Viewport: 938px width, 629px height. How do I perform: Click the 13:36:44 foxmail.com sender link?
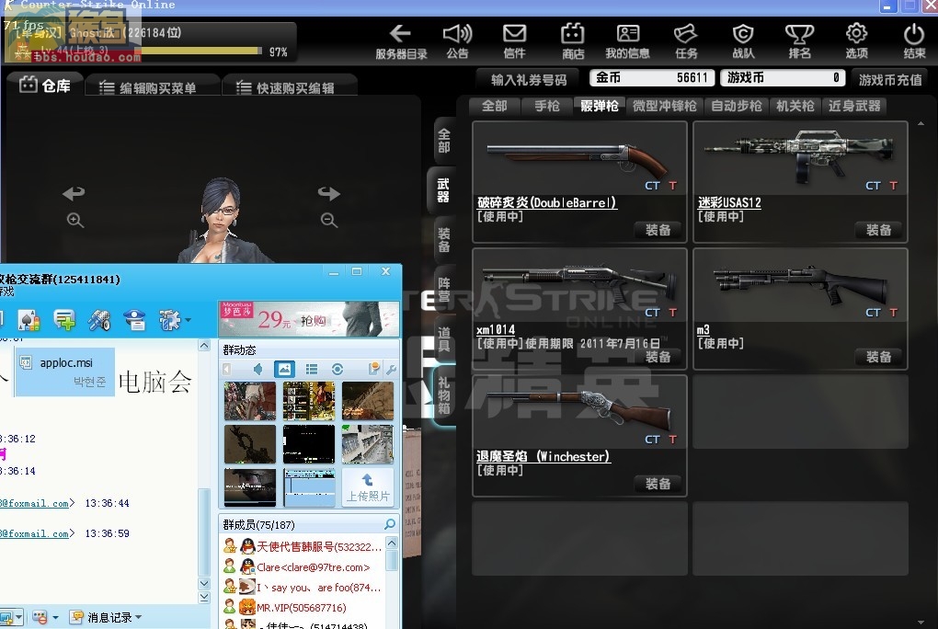37,503
